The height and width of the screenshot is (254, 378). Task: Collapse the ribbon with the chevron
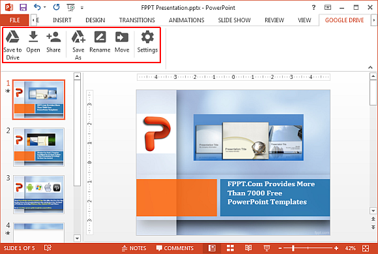[370, 68]
